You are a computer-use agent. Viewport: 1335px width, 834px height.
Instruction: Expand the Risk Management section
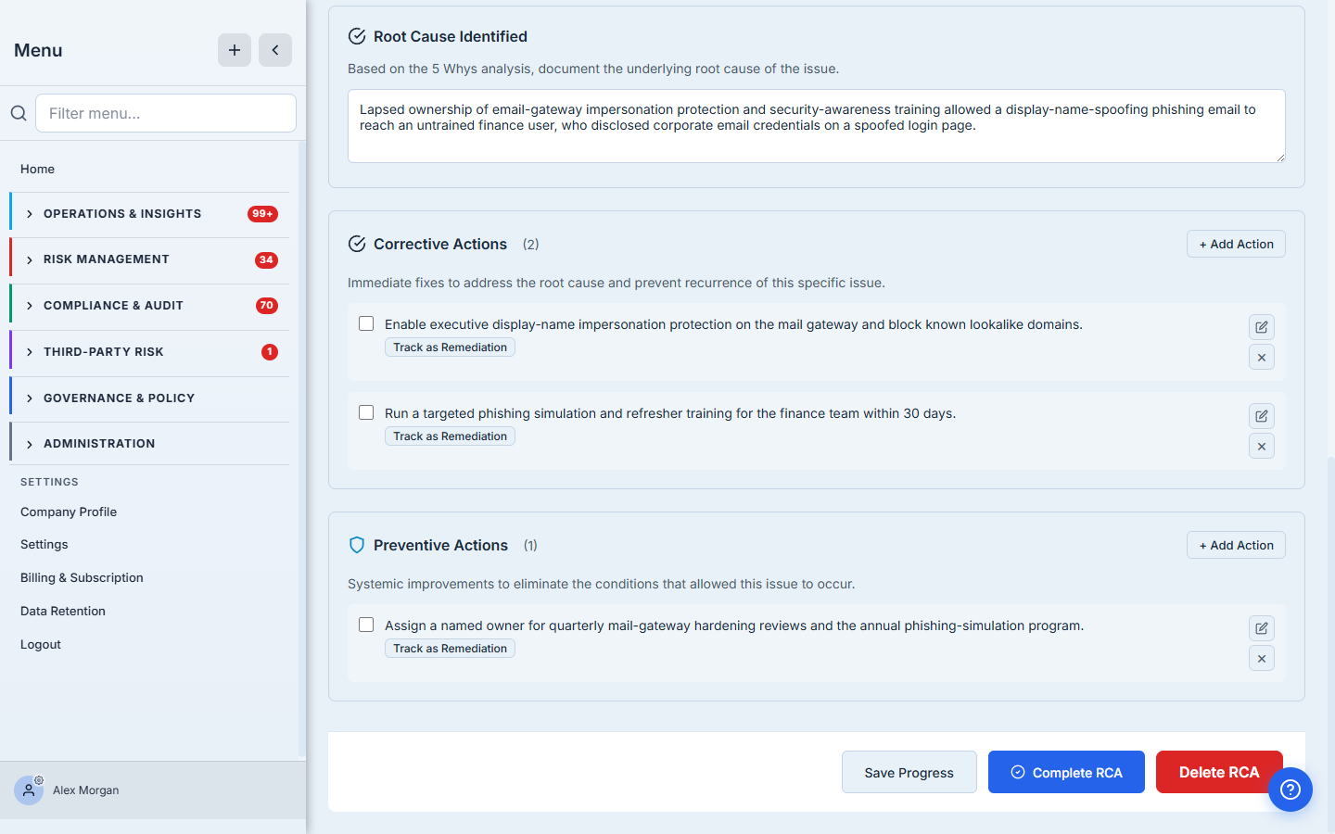[149, 259]
